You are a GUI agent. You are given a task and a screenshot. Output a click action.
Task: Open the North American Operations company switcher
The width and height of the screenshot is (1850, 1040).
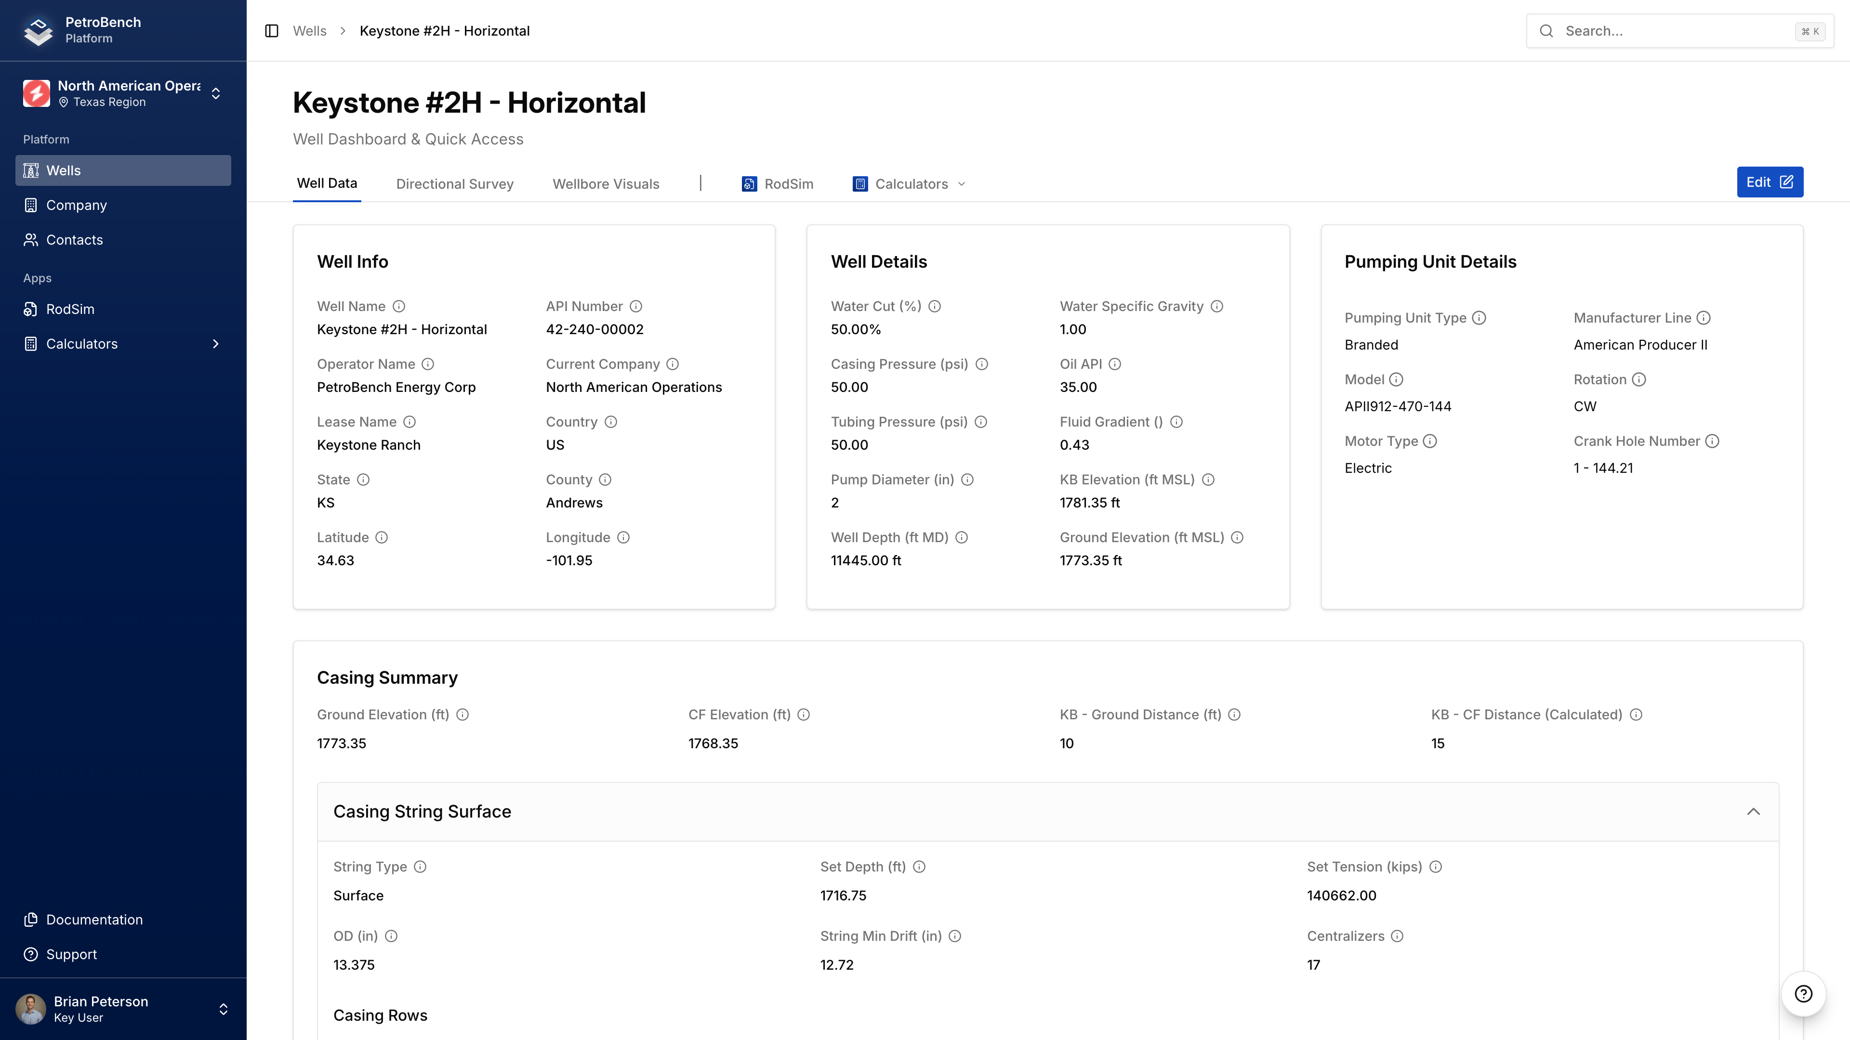[x=123, y=93]
